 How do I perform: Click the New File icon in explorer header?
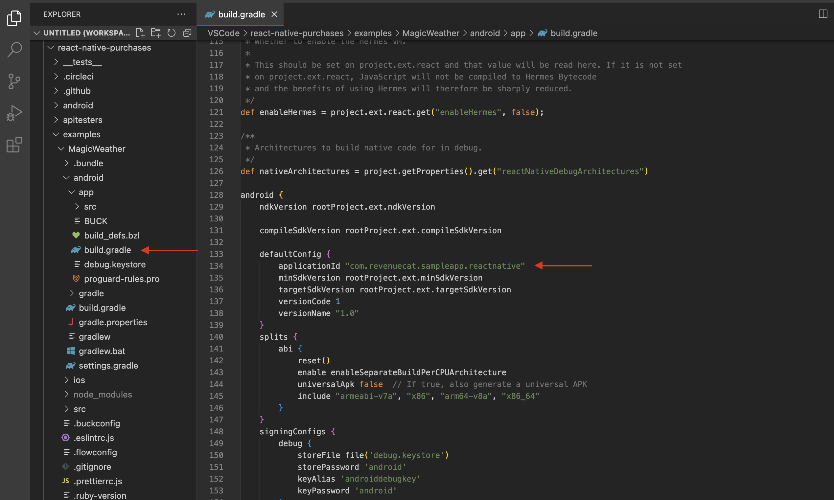pyautogui.click(x=140, y=33)
